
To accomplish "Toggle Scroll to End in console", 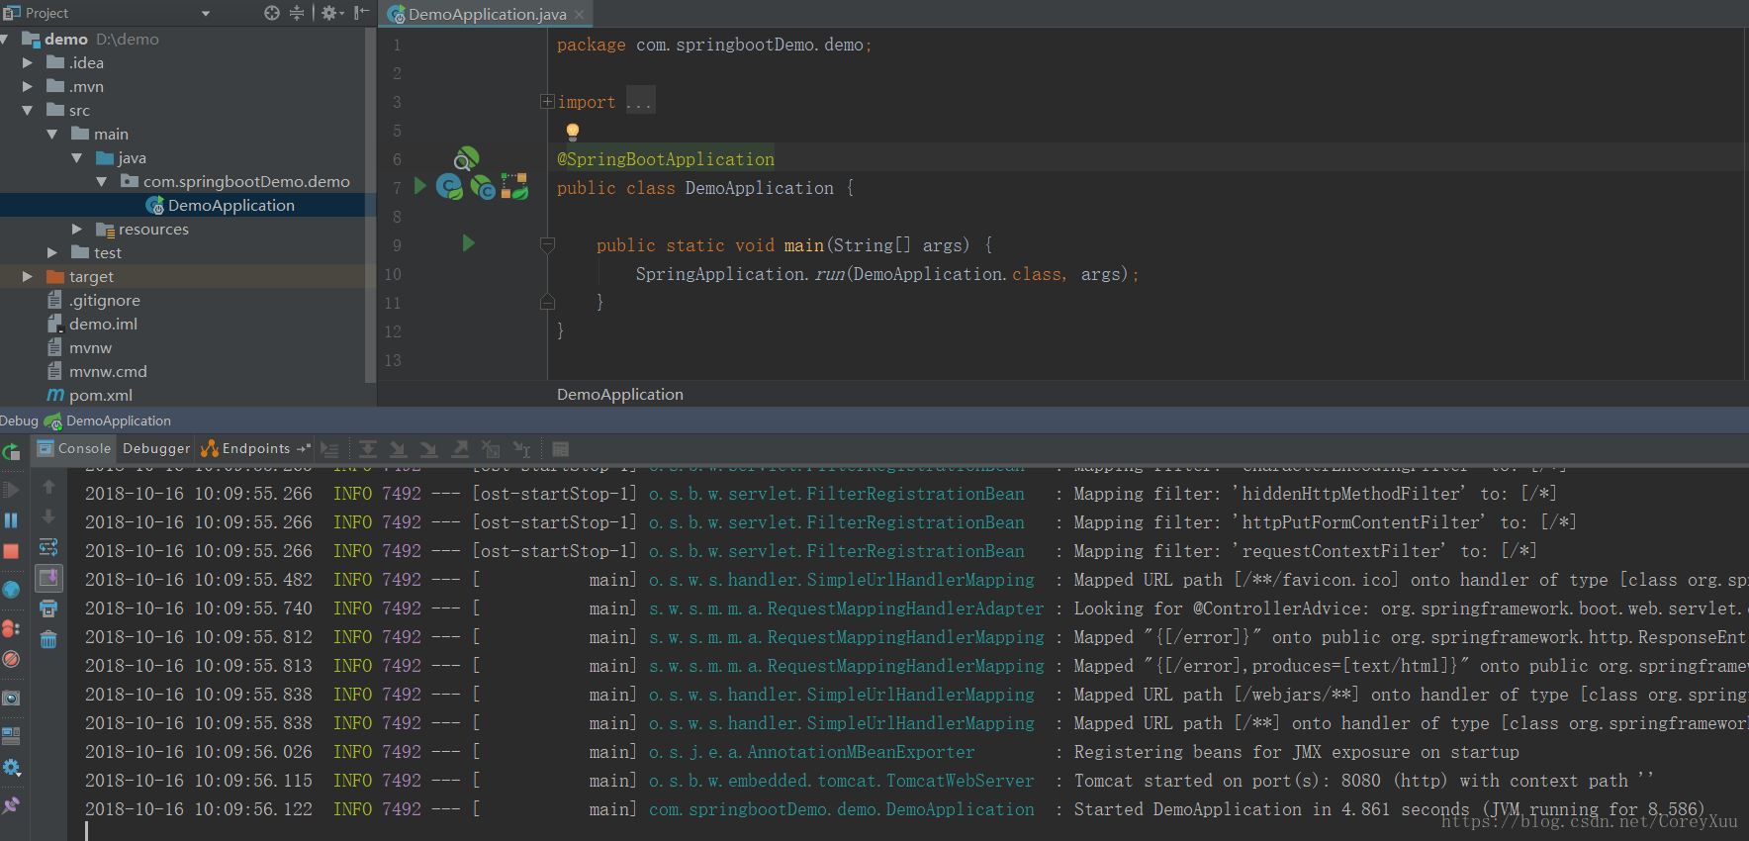I will coord(48,577).
